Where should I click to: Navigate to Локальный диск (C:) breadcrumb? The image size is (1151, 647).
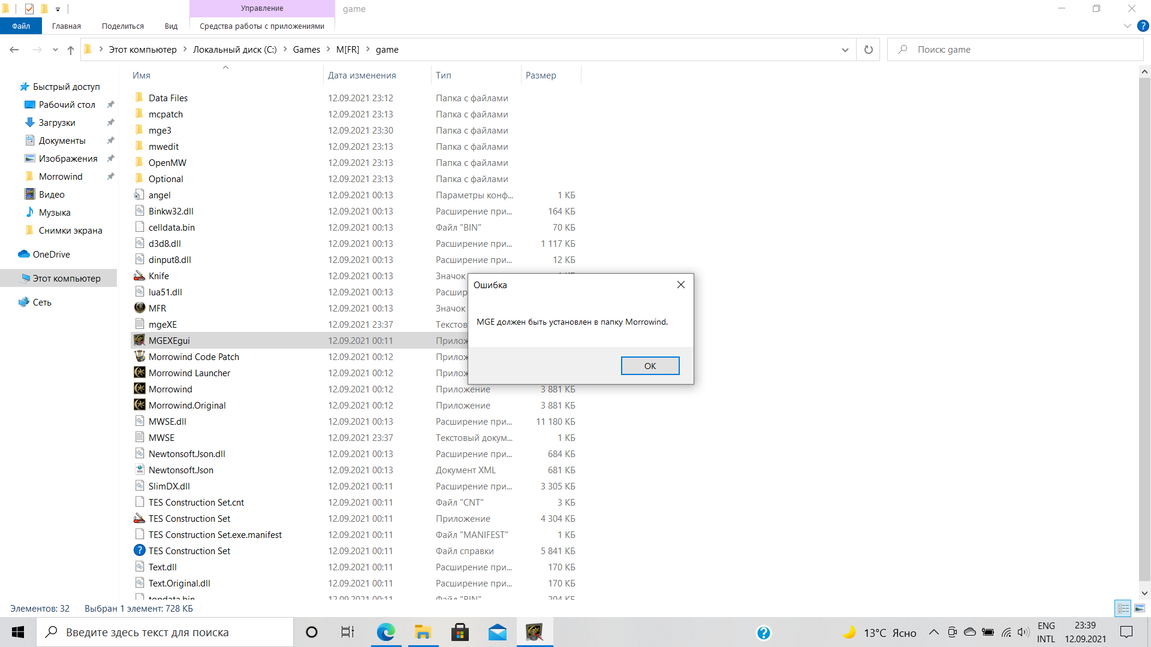coord(234,50)
